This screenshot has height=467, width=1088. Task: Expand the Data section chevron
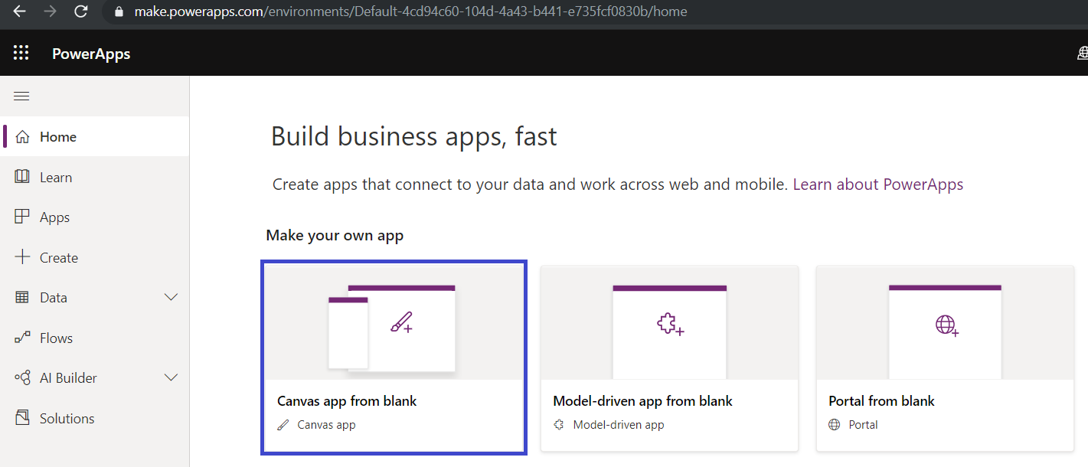(171, 297)
